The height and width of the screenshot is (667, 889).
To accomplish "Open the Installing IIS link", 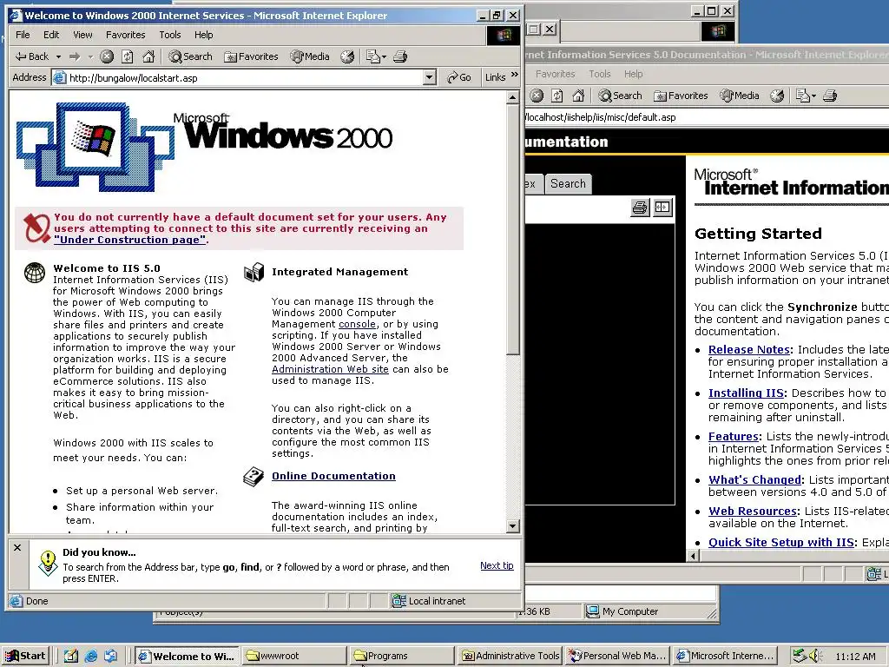I will click(746, 393).
